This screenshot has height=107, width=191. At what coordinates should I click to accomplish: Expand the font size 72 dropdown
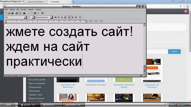click(x=34, y=17)
